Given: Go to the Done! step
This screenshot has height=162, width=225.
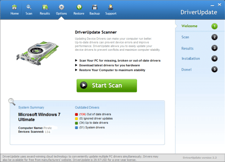Looking at the screenshot, I should click(186, 70).
